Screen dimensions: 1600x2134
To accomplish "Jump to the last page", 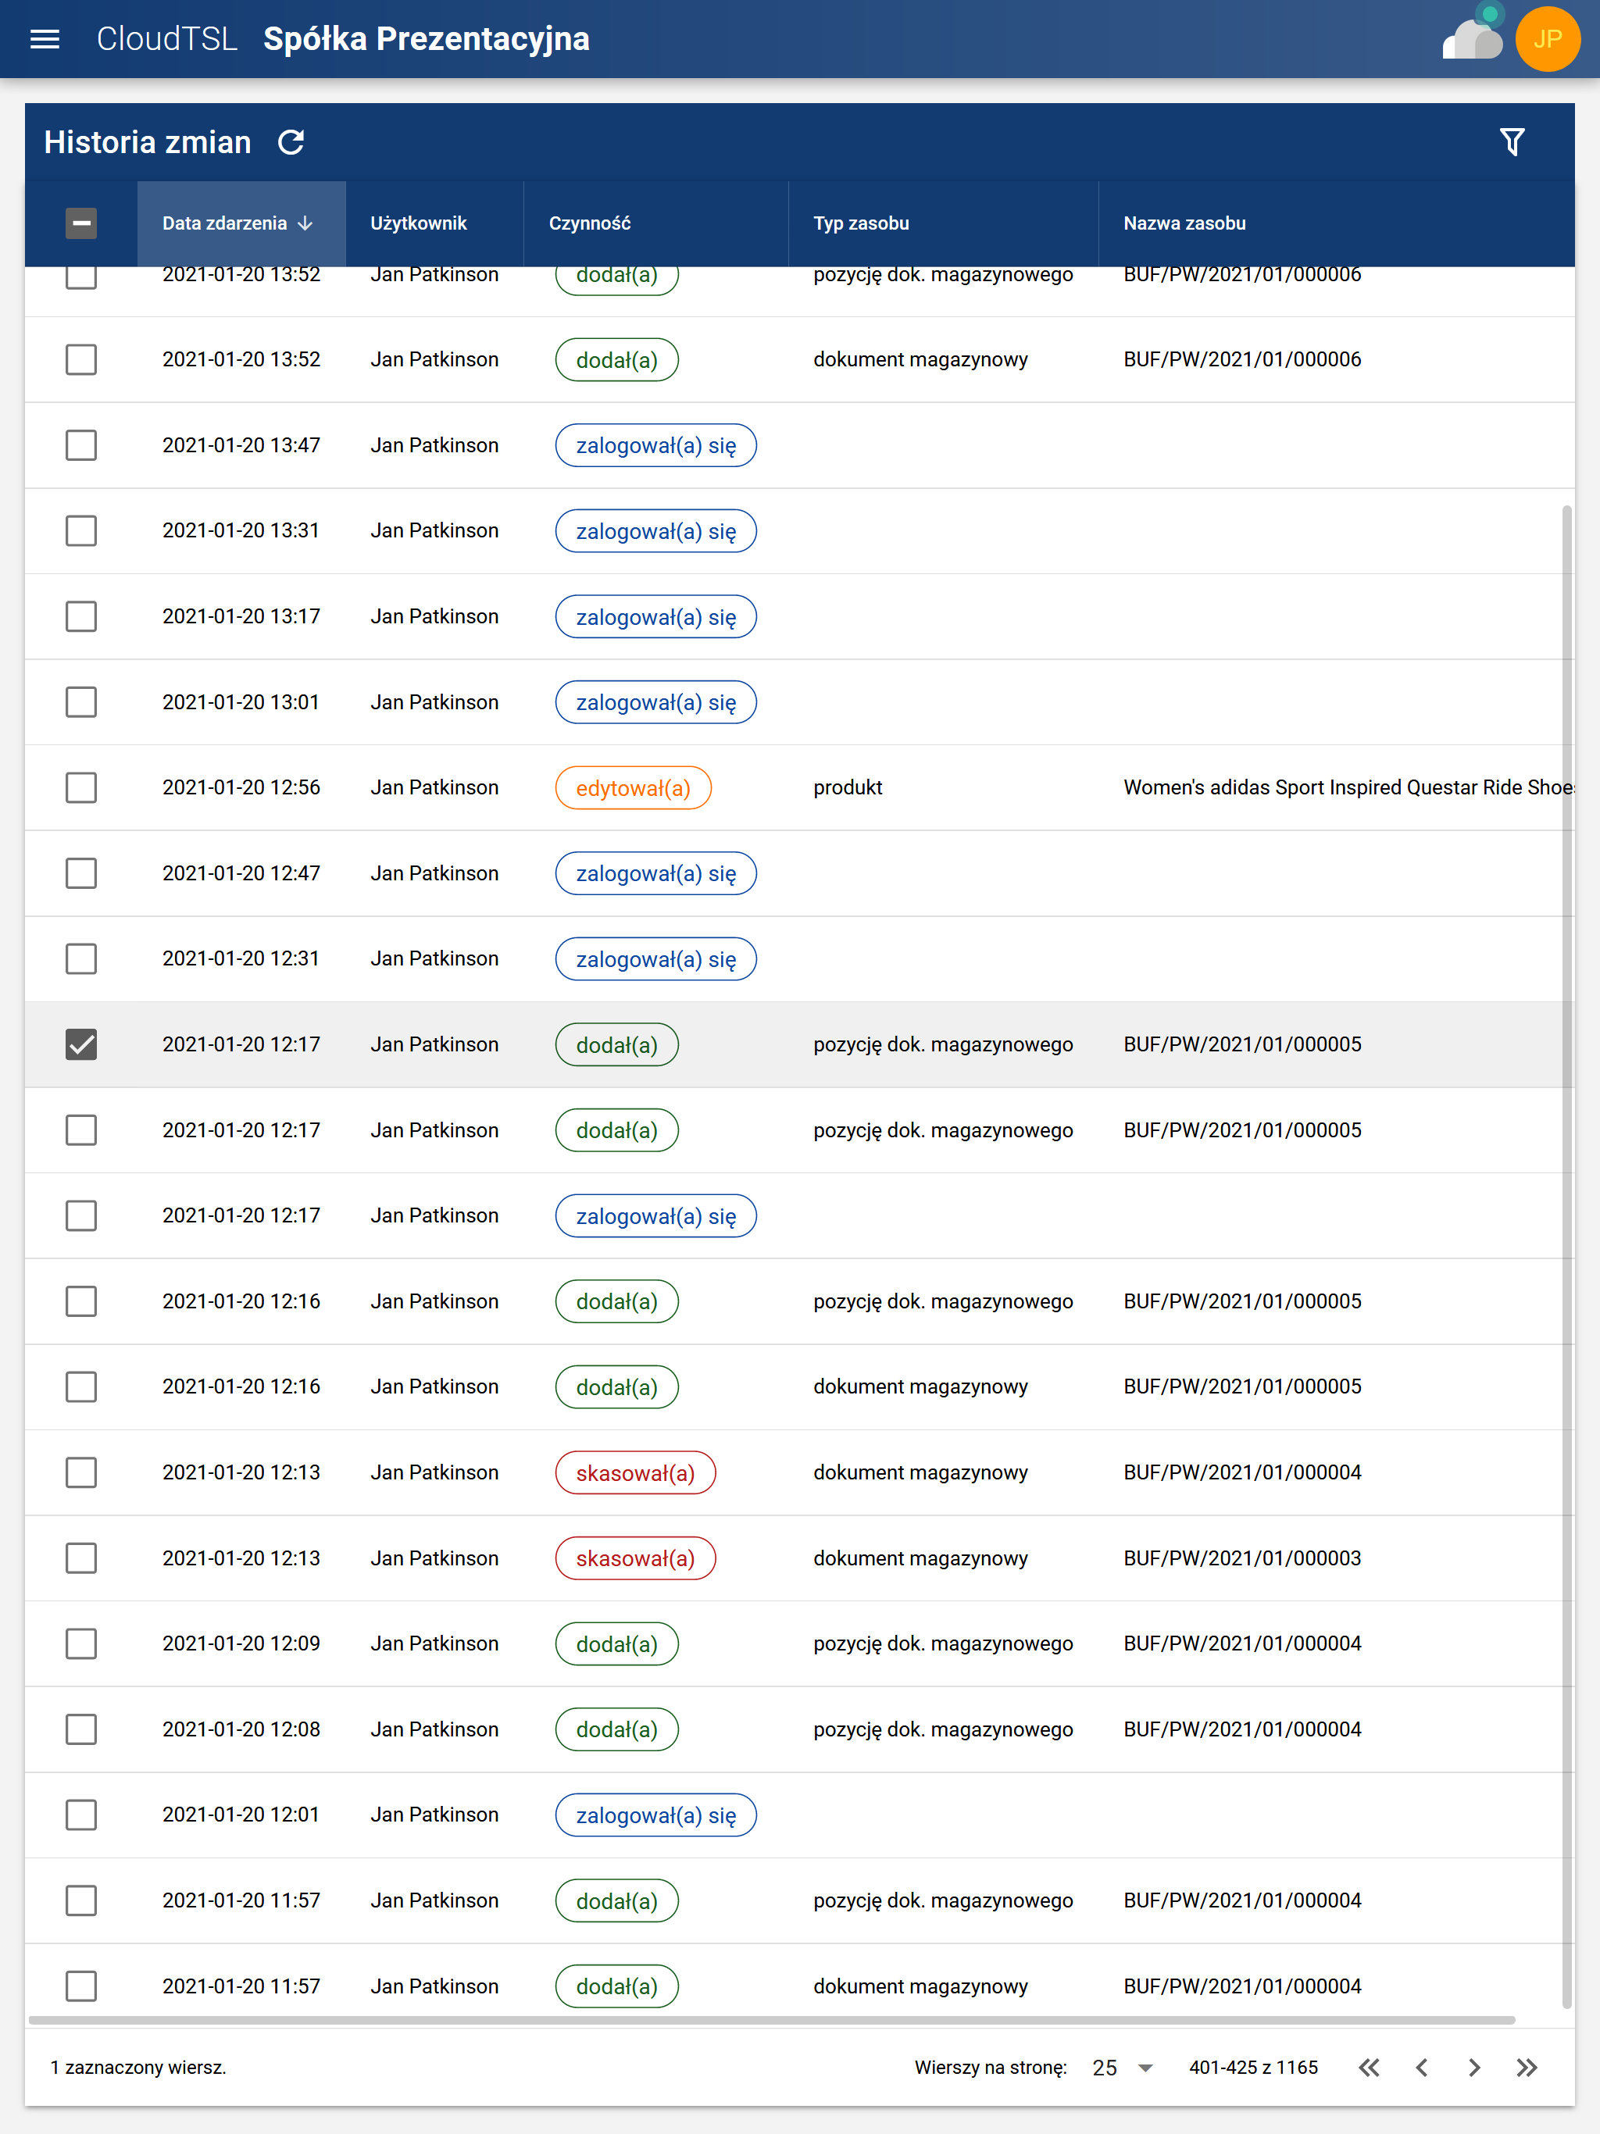I will pyautogui.click(x=1527, y=2068).
